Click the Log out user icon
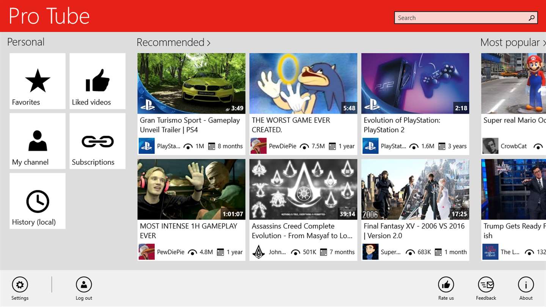Viewport: 546px width, 307px height. 84,285
